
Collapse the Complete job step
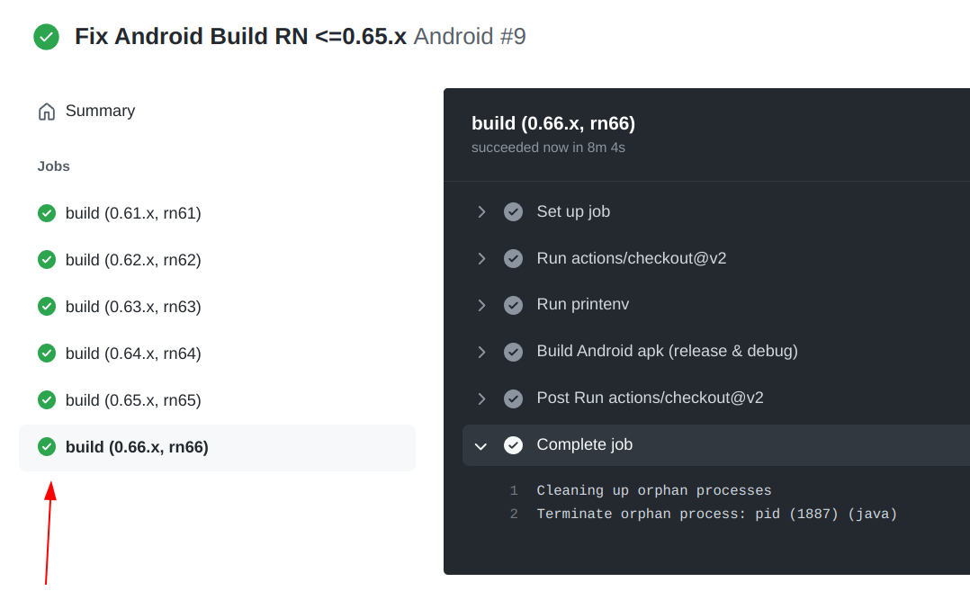click(x=481, y=444)
